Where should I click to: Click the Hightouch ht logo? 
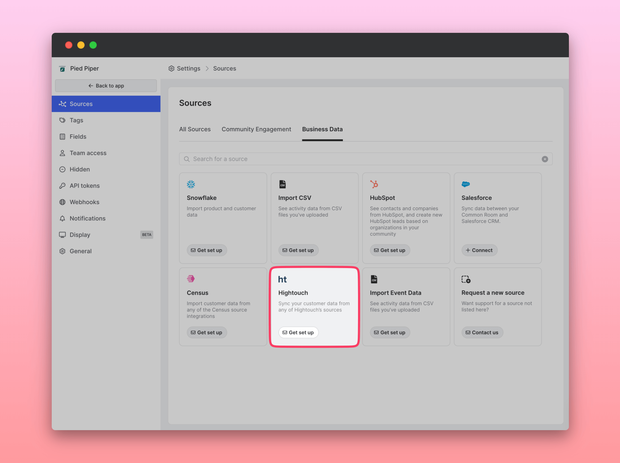point(282,279)
